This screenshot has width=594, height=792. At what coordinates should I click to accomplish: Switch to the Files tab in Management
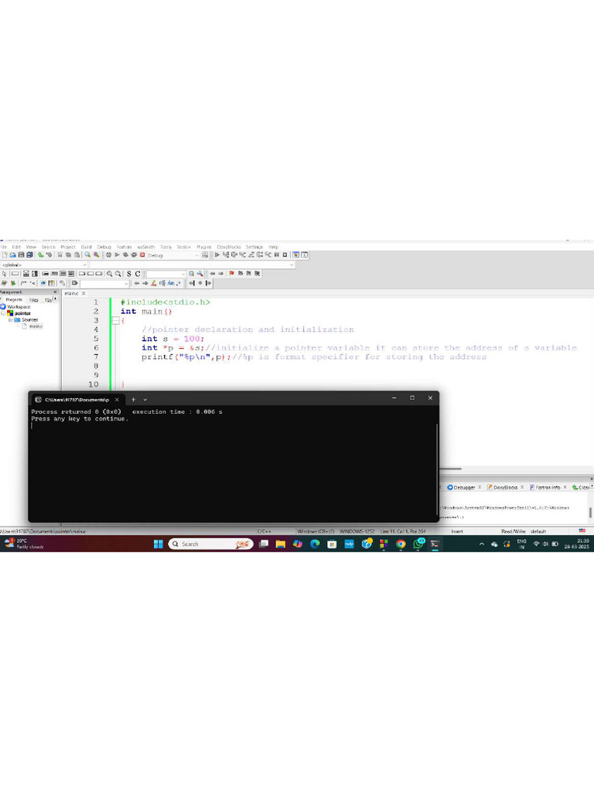34,299
